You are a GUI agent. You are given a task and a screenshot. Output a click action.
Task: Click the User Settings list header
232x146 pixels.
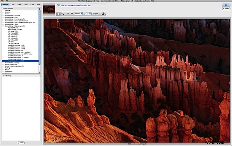(21, 76)
